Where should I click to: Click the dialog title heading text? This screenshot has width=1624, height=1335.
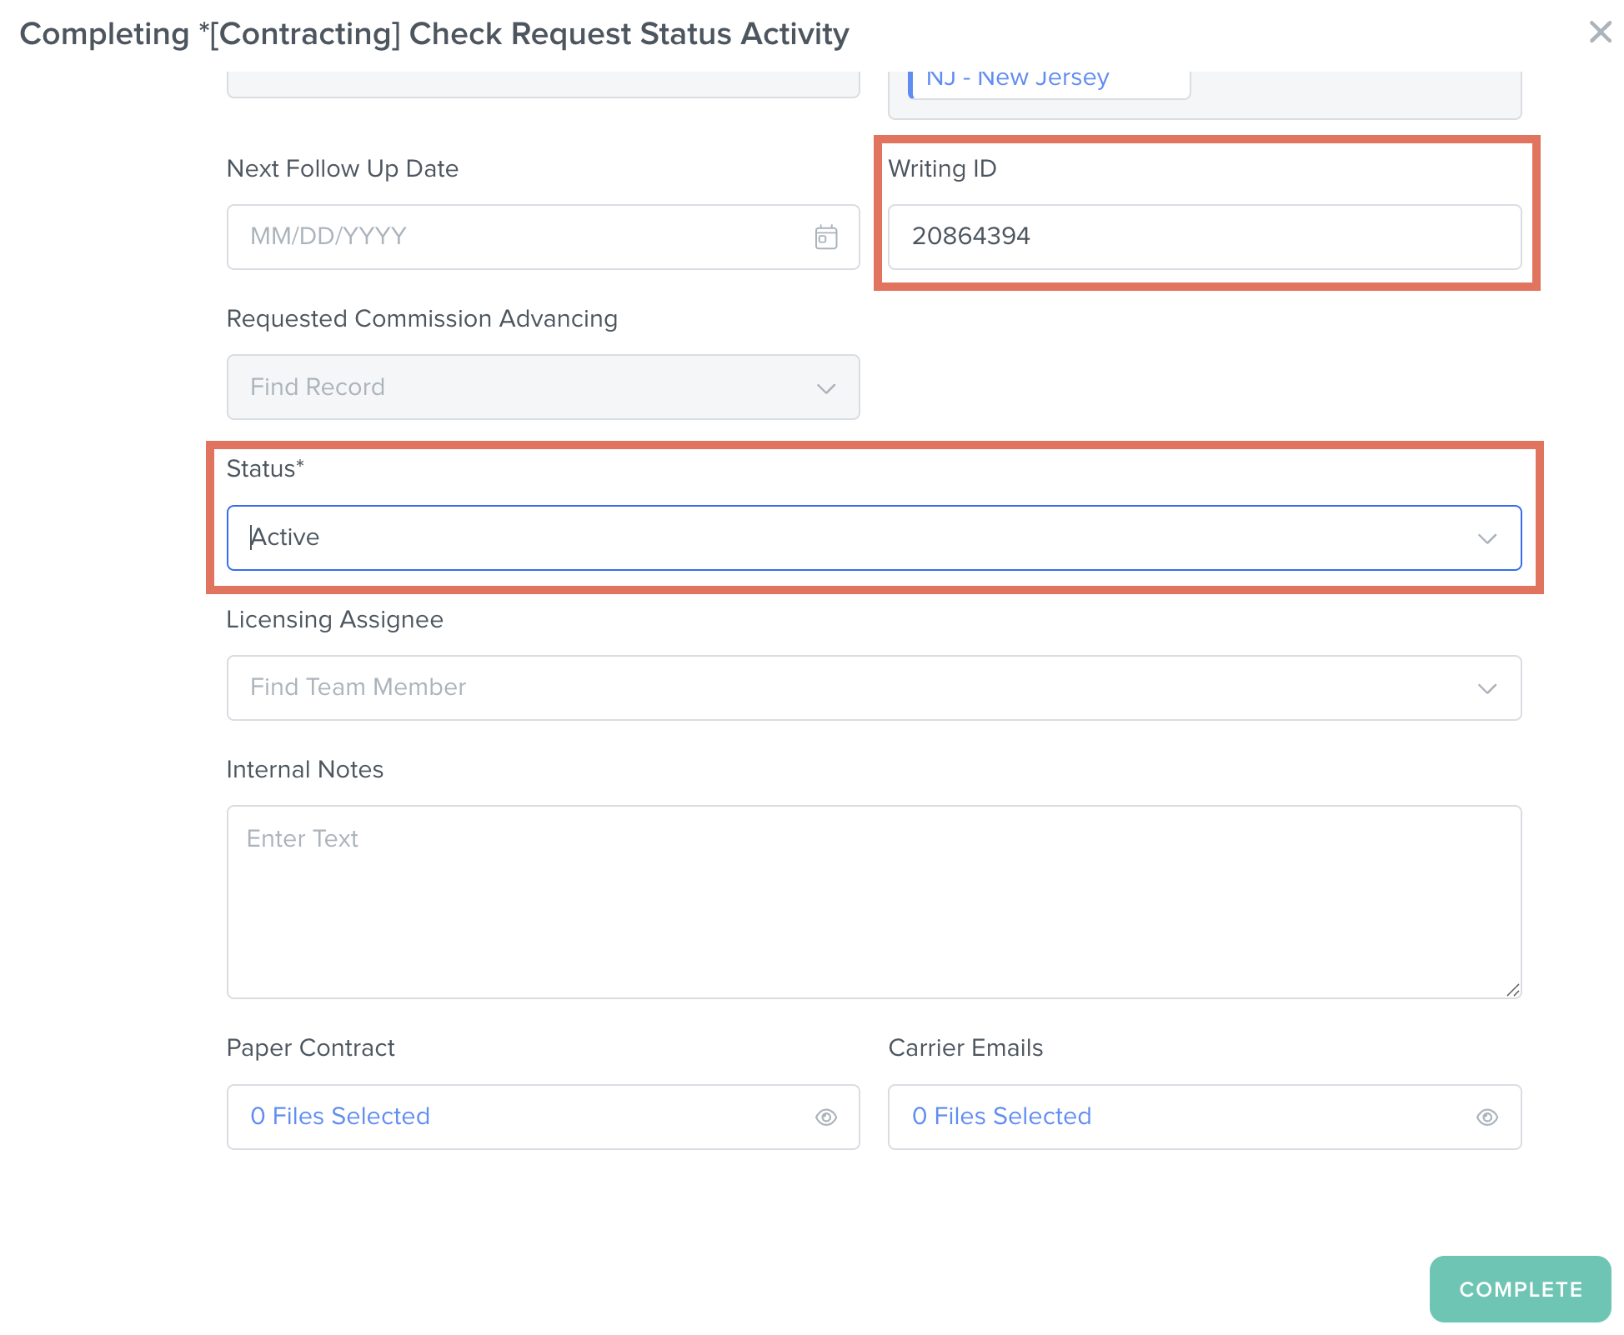pos(434,34)
